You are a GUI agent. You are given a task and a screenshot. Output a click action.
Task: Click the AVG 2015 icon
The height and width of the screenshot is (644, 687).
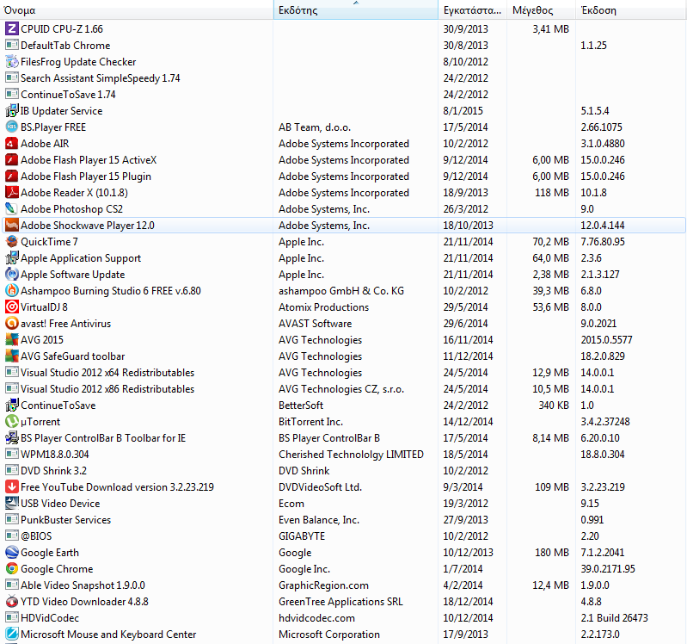(12, 340)
